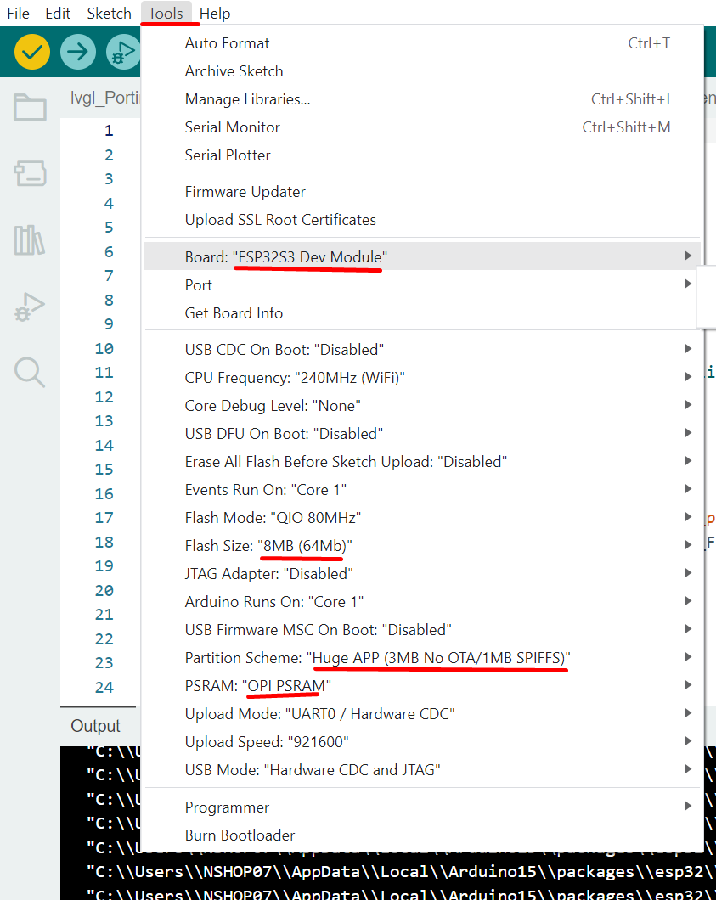Choose Archive Sketch

(422, 71)
